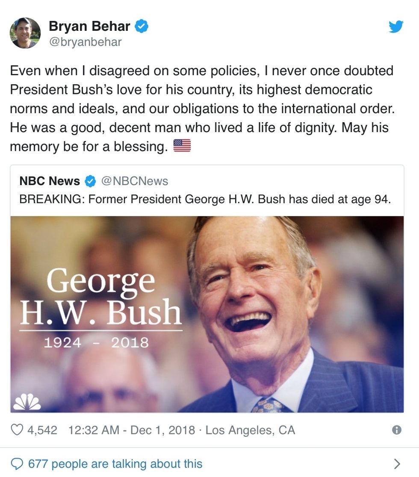
Task: Like the tweet with the heart icon
Action: (x=17, y=430)
